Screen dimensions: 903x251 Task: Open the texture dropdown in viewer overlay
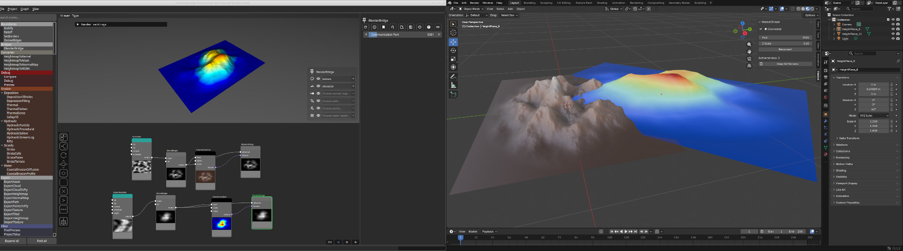[x=338, y=79]
